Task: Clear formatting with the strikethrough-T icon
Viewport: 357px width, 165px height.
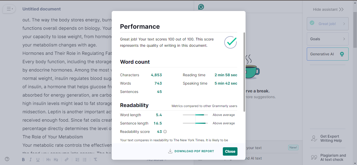Action: pyautogui.click(x=95, y=160)
